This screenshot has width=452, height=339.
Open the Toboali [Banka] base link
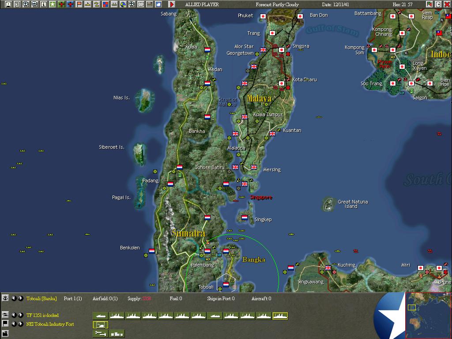click(41, 298)
